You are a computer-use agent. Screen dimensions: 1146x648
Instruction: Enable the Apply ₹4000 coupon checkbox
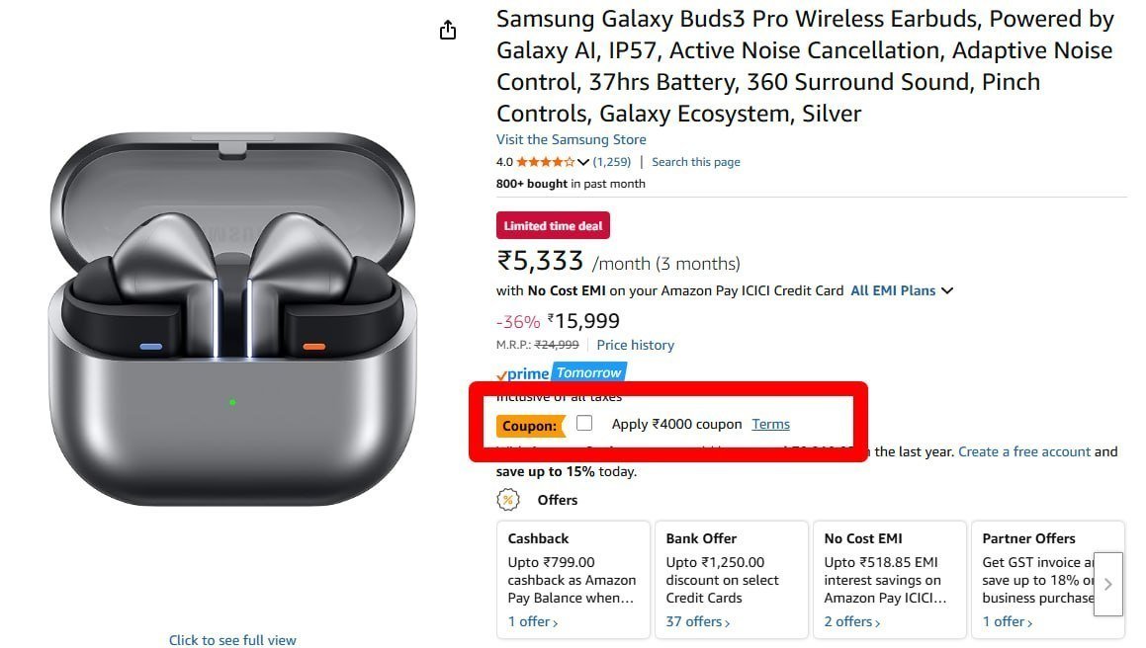[x=584, y=422]
